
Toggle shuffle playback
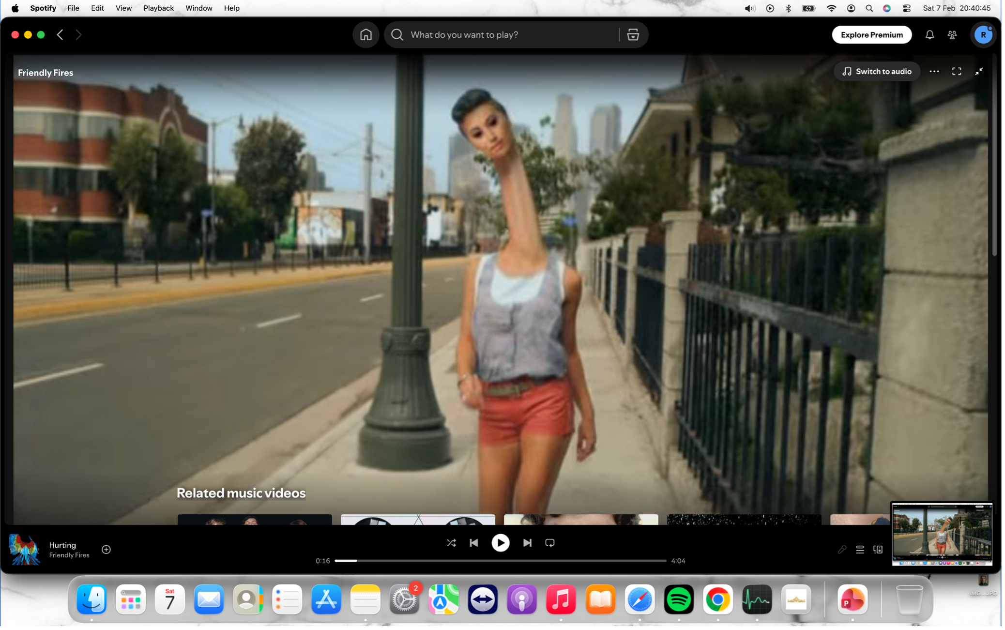pyautogui.click(x=451, y=543)
